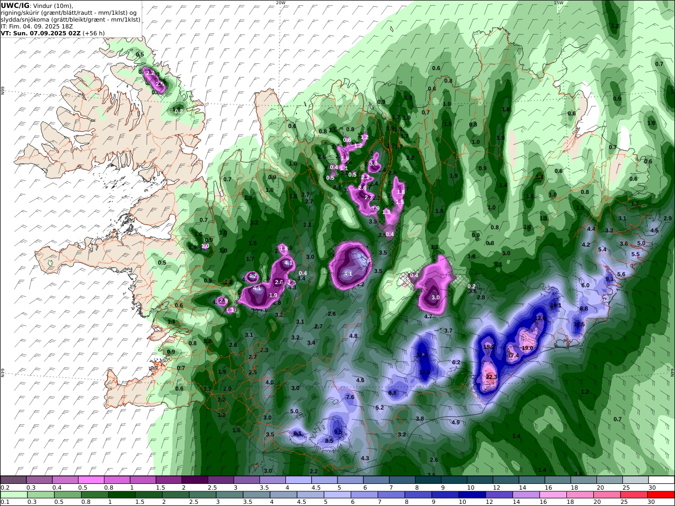675x506 pixels.
Task: Click the 8.5 value label on the map
Action: pyautogui.click(x=329, y=441)
